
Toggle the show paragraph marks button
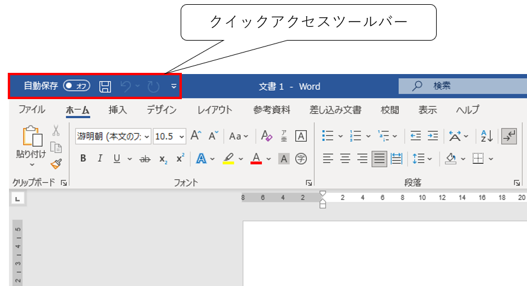click(509, 136)
